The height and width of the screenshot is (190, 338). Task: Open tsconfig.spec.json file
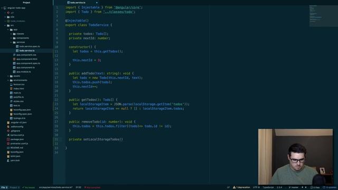22,114
